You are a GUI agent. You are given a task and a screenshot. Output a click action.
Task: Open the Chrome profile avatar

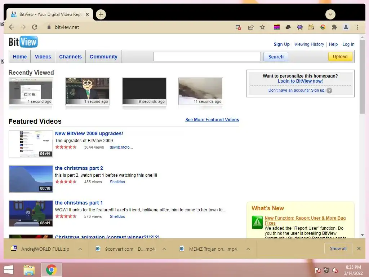point(346,27)
